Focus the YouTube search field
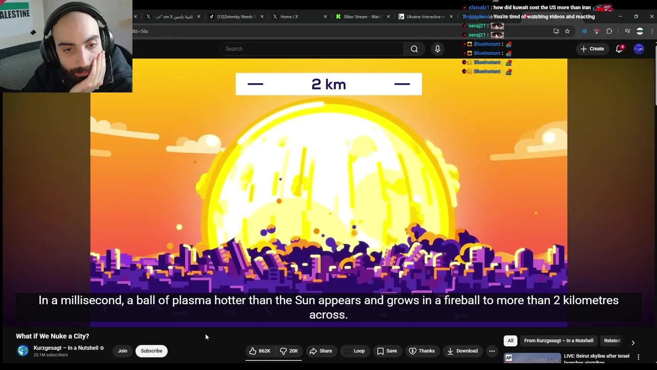The height and width of the screenshot is (370, 657). click(312, 49)
